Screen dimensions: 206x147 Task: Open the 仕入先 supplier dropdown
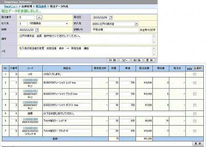[48, 24]
